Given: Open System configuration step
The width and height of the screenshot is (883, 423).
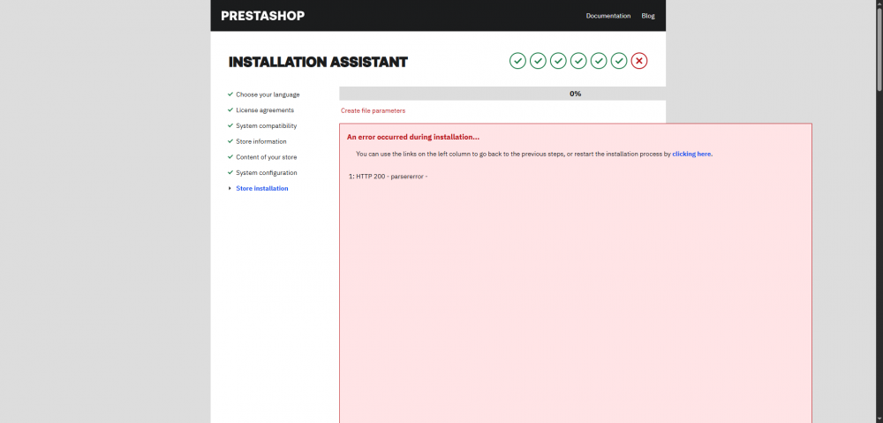Looking at the screenshot, I should tap(267, 173).
